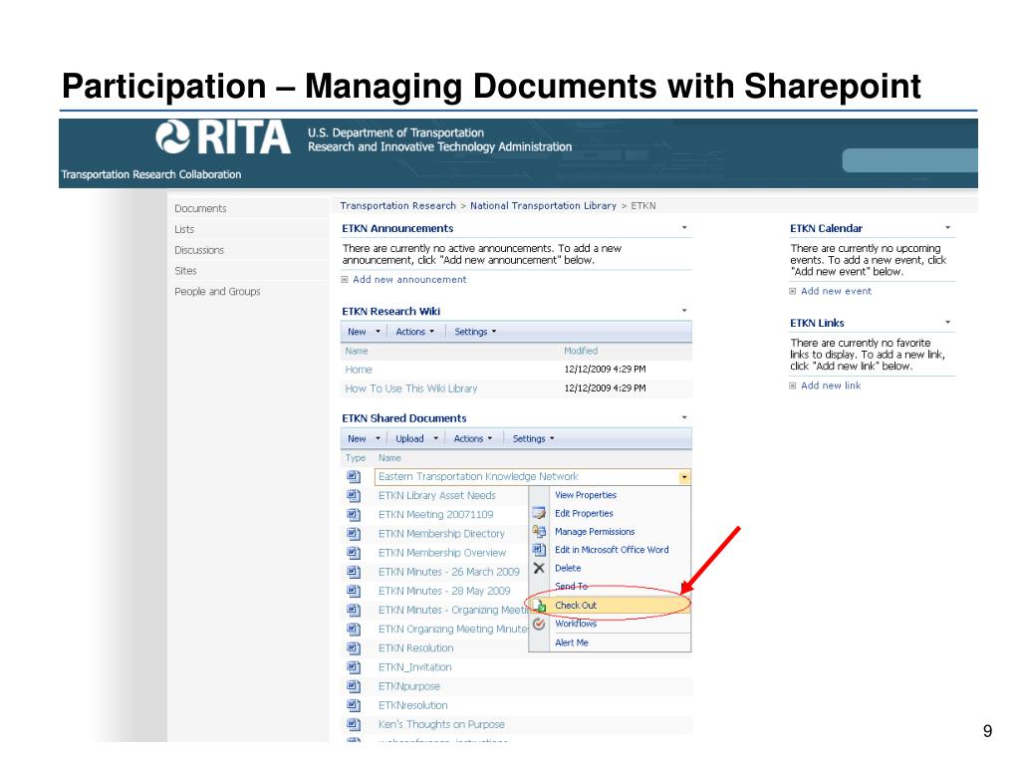Choose Delete from the context menu
This screenshot has height=765, width=1020.
[568, 568]
